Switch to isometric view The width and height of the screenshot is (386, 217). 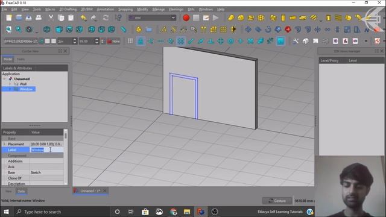pos(47,30)
